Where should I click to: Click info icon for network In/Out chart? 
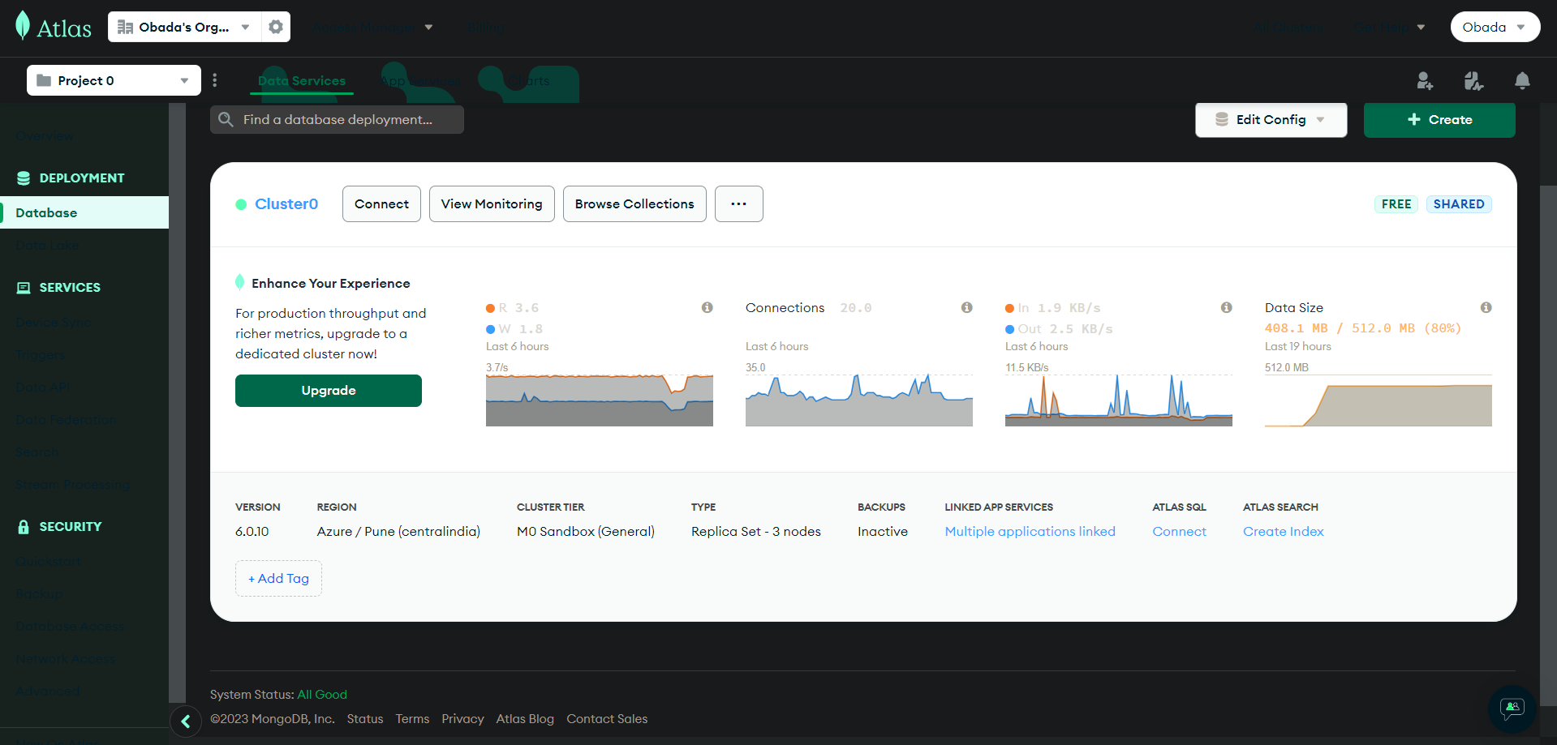(1227, 307)
